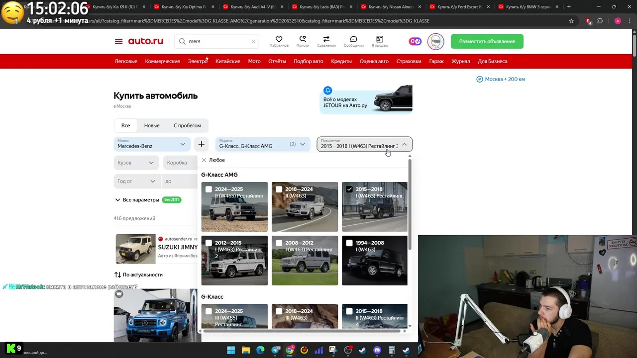Viewport: 637px width, 358px height.
Task: Add another brand with plus button
Action: point(201,144)
